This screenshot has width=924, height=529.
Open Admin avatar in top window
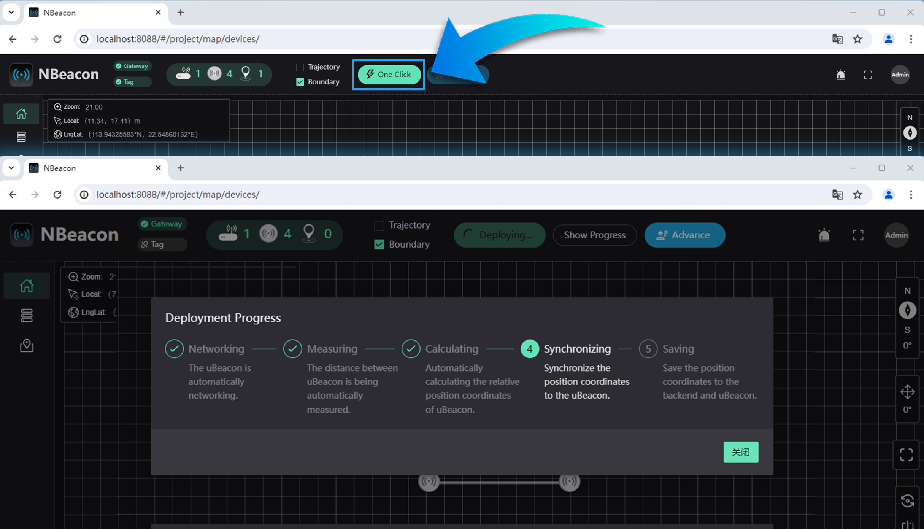click(900, 75)
